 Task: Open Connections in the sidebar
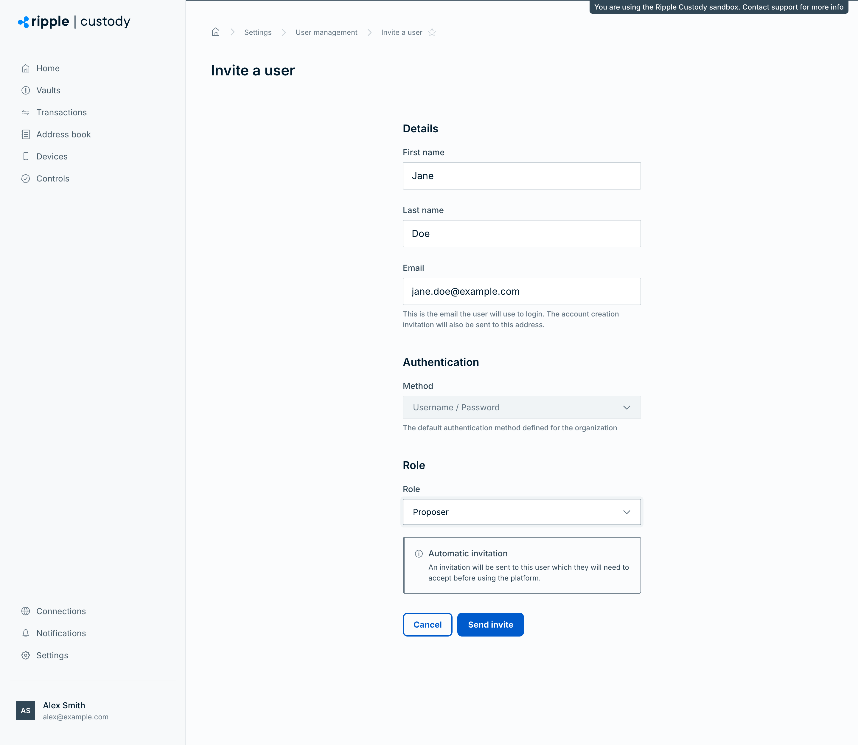[61, 611]
